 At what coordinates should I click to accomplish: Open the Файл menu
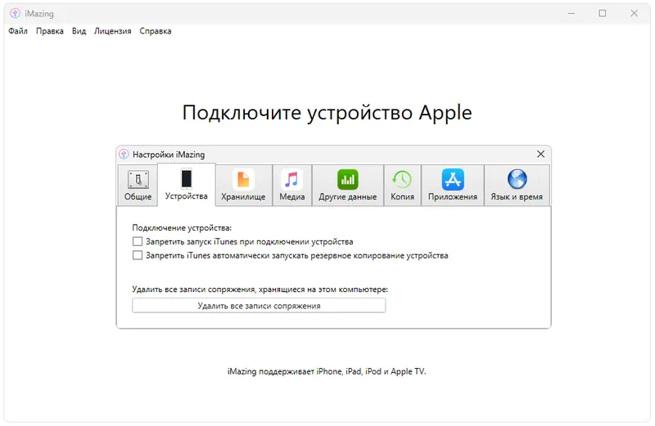(x=18, y=31)
